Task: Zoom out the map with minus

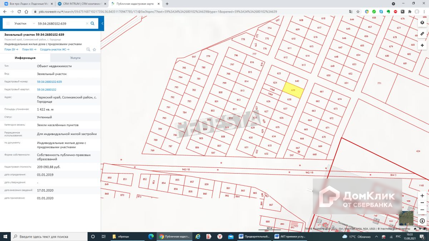Action: (422, 210)
